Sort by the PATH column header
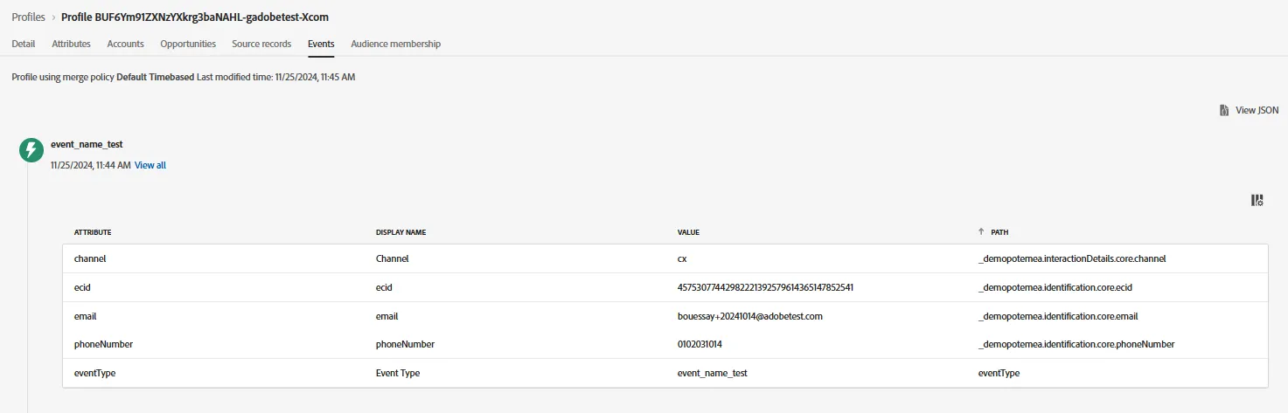 (x=999, y=232)
